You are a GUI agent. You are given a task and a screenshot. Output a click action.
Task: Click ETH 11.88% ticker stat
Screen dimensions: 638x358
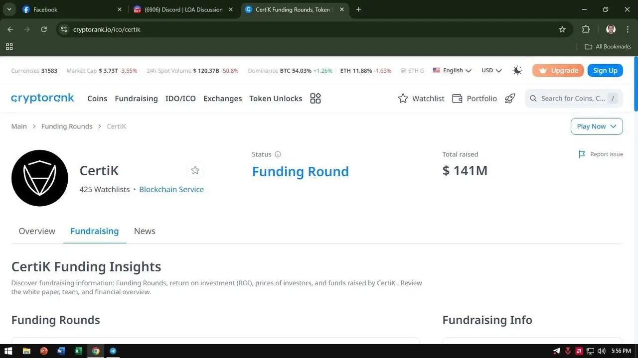pyautogui.click(x=365, y=71)
